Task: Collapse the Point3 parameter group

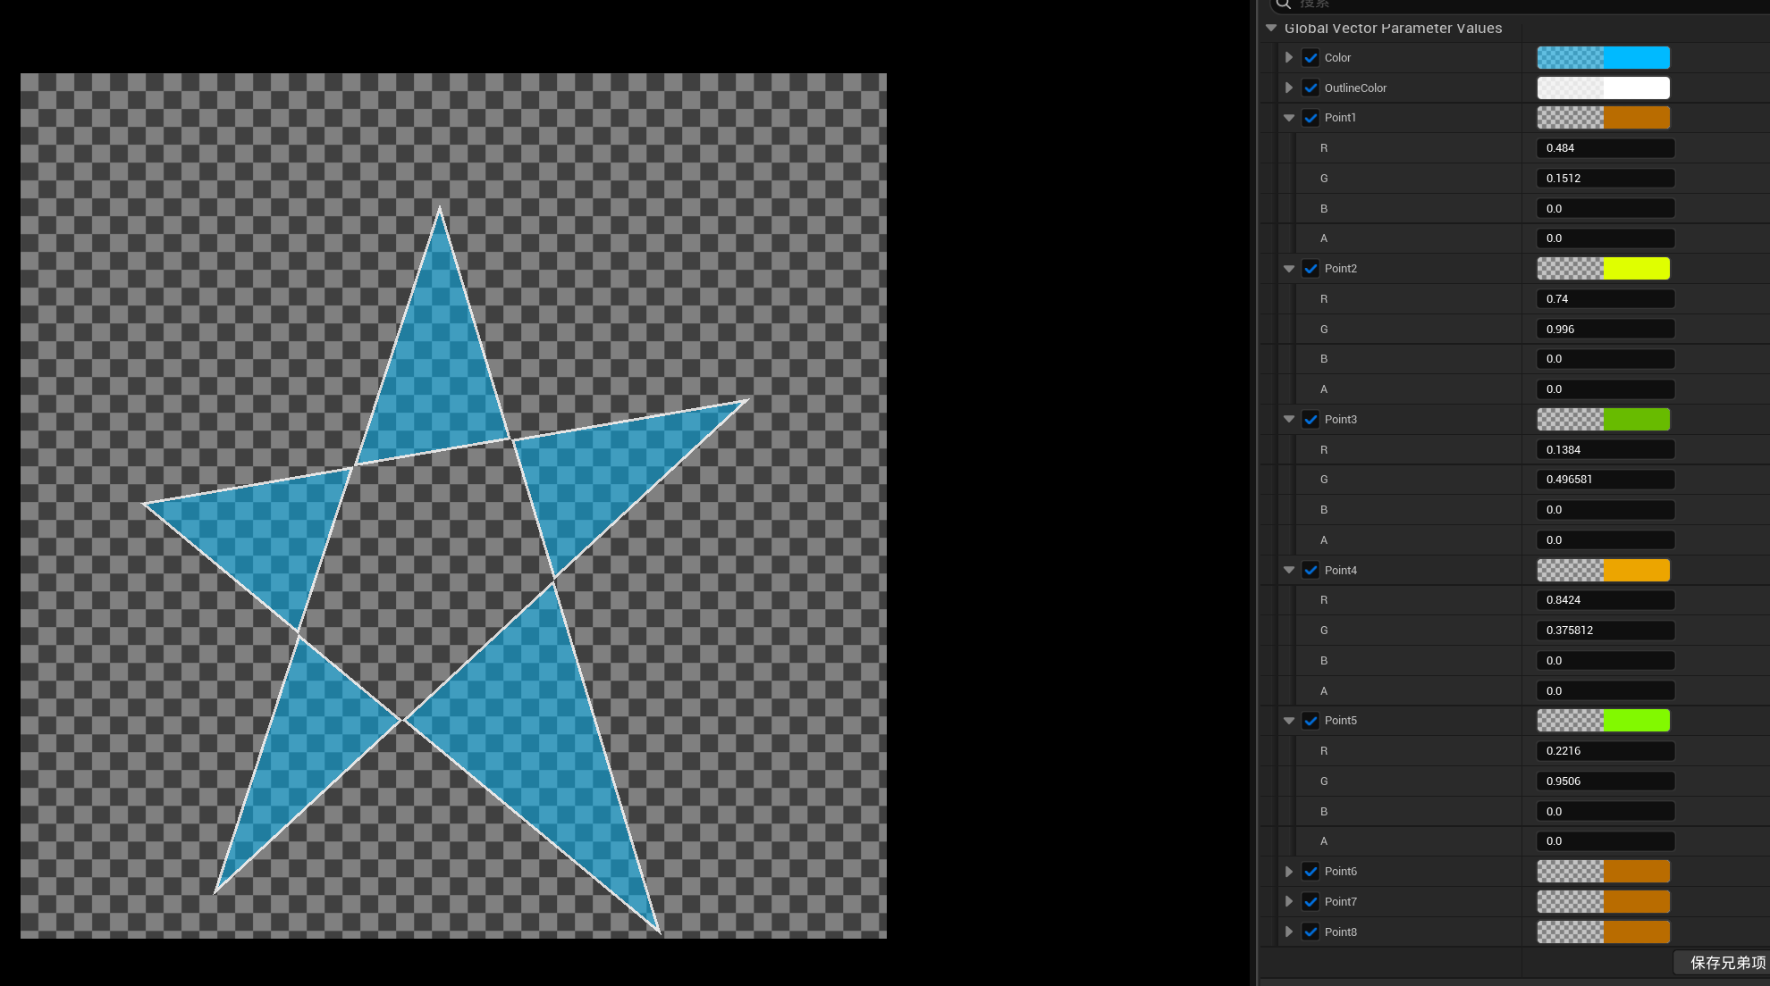Action: pos(1289,419)
